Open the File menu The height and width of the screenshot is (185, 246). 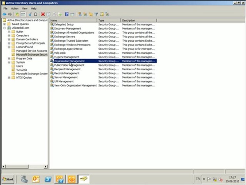click(x=5, y=8)
